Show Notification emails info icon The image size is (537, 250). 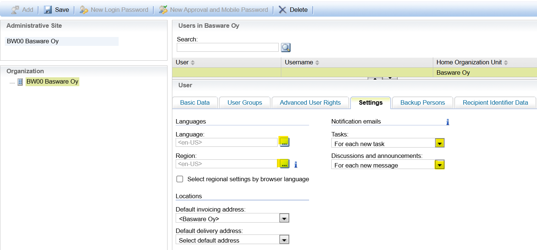447,122
